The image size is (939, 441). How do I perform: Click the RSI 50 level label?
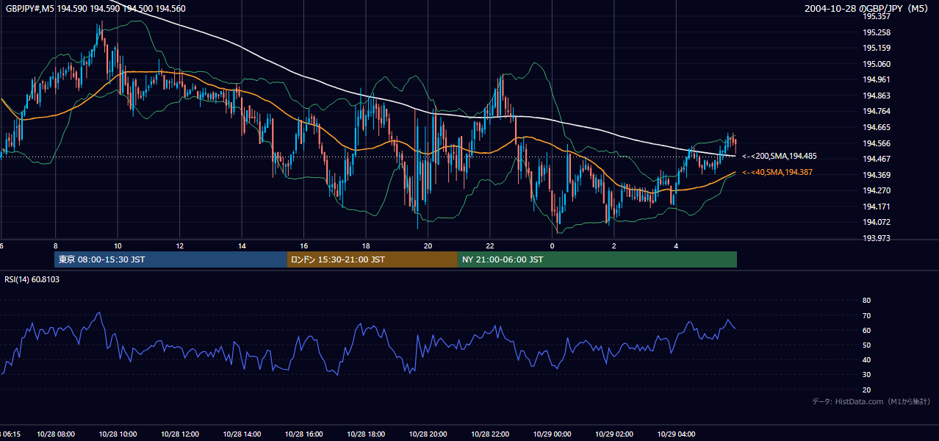[x=866, y=345]
